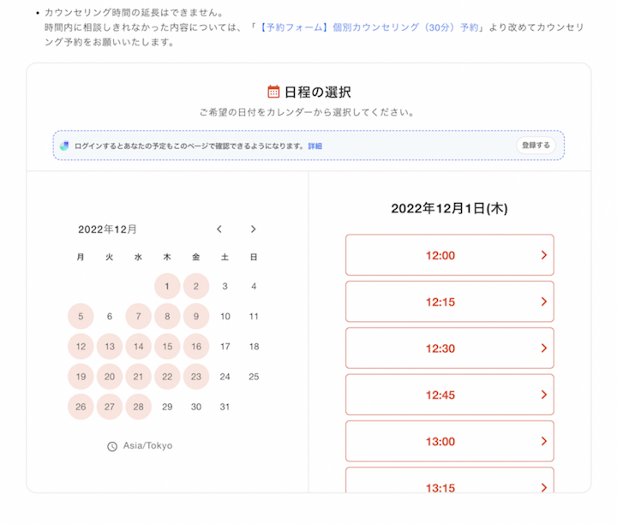This screenshot has width=617, height=524.
Task: Click the arrow on the 13:00 slot
Action: 543,441
